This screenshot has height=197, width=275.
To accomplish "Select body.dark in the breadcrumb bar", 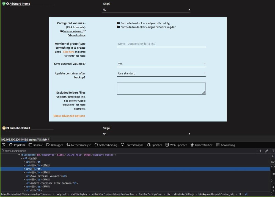I will [61, 194].
